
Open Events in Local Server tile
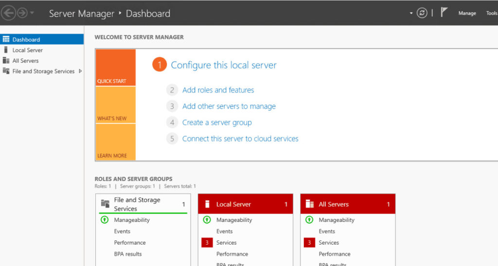point(224,231)
